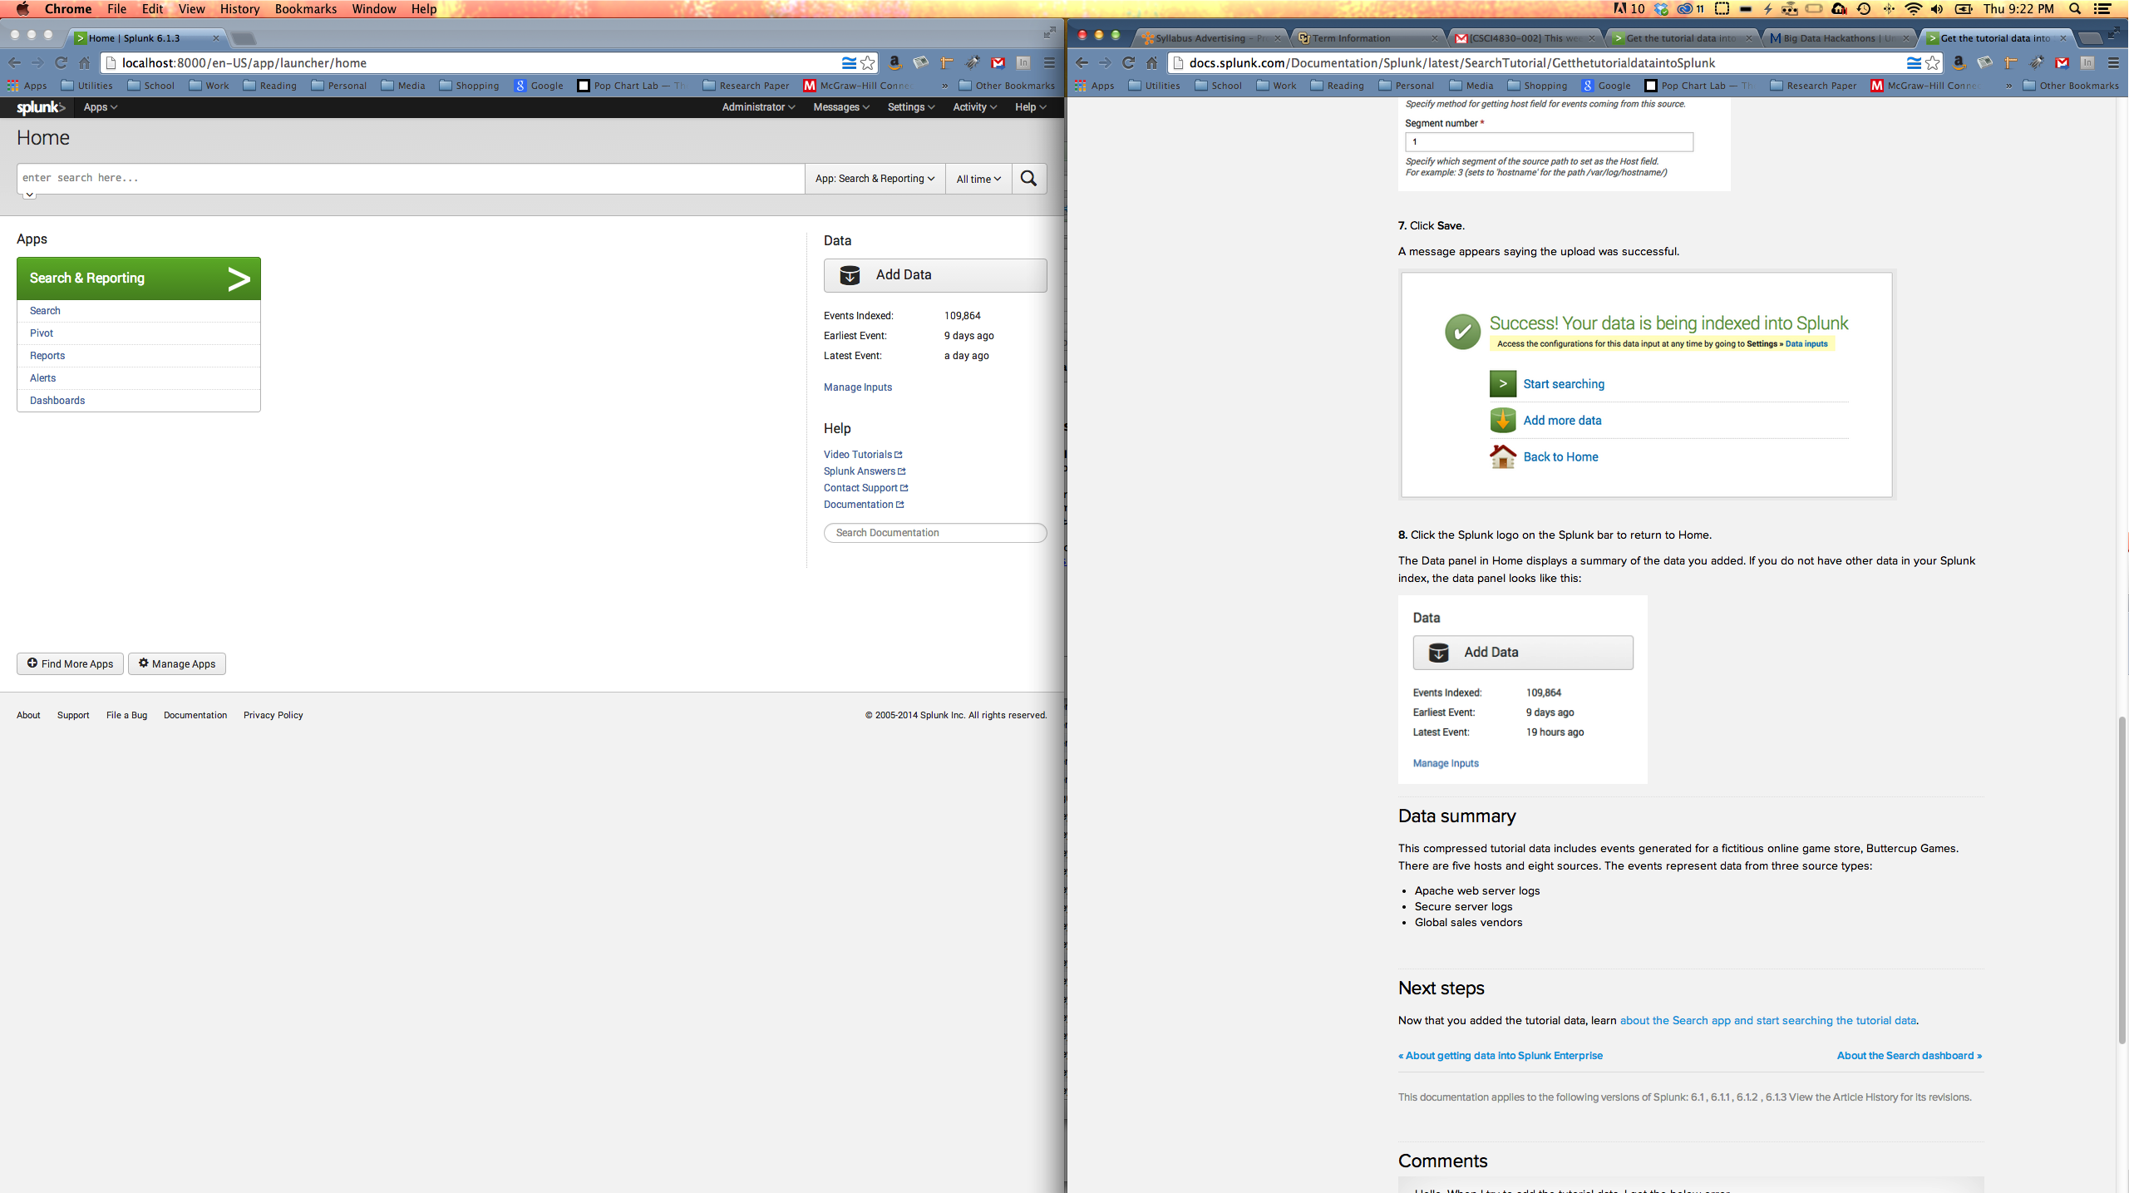2129x1193 pixels.
Task: Click Manage Inputs link in Splunk Home
Action: click(x=857, y=387)
